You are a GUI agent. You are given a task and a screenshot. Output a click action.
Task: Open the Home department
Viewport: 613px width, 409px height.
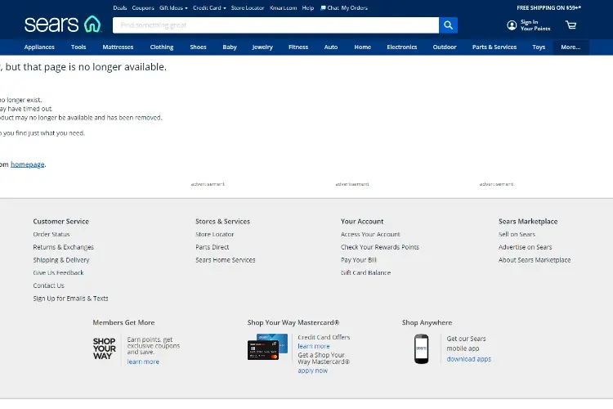point(362,47)
